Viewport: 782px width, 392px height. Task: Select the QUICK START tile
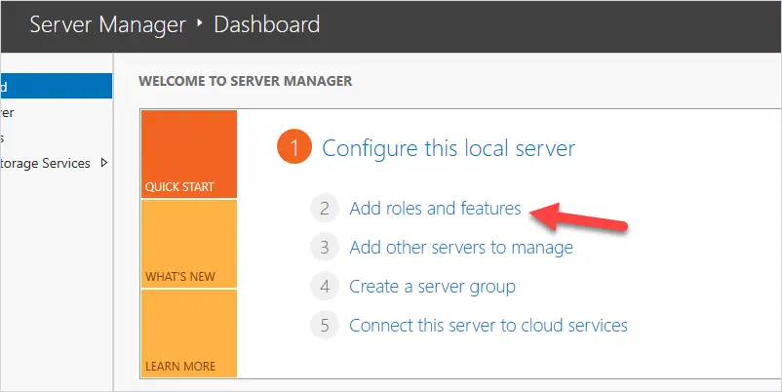pos(189,154)
